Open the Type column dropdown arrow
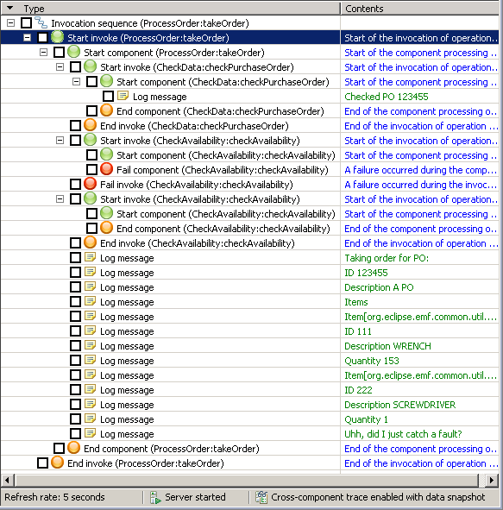Image resolution: width=503 pixels, height=510 pixels. pyautogui.click(x=10, y=8)
